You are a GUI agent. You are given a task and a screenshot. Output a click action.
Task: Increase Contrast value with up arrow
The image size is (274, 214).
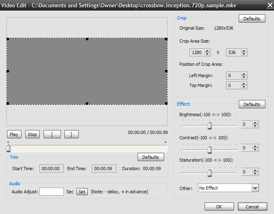[x=255, y=147]
